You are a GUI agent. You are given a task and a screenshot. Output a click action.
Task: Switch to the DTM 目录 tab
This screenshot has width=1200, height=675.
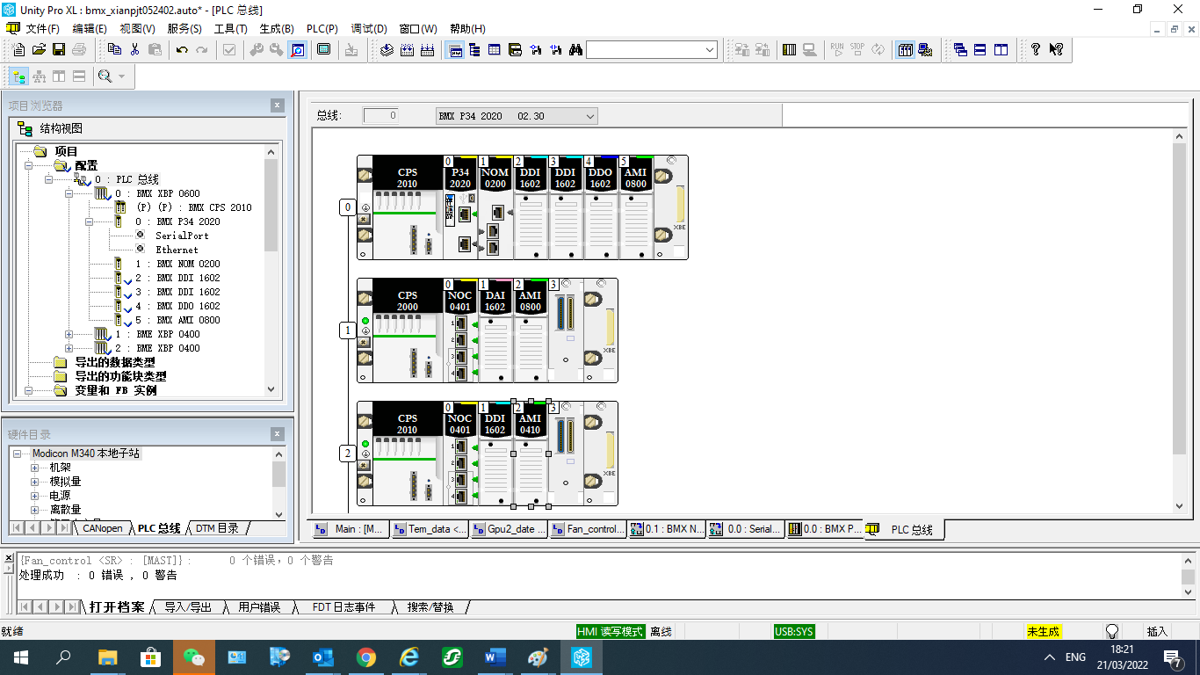tap(217, 528)
